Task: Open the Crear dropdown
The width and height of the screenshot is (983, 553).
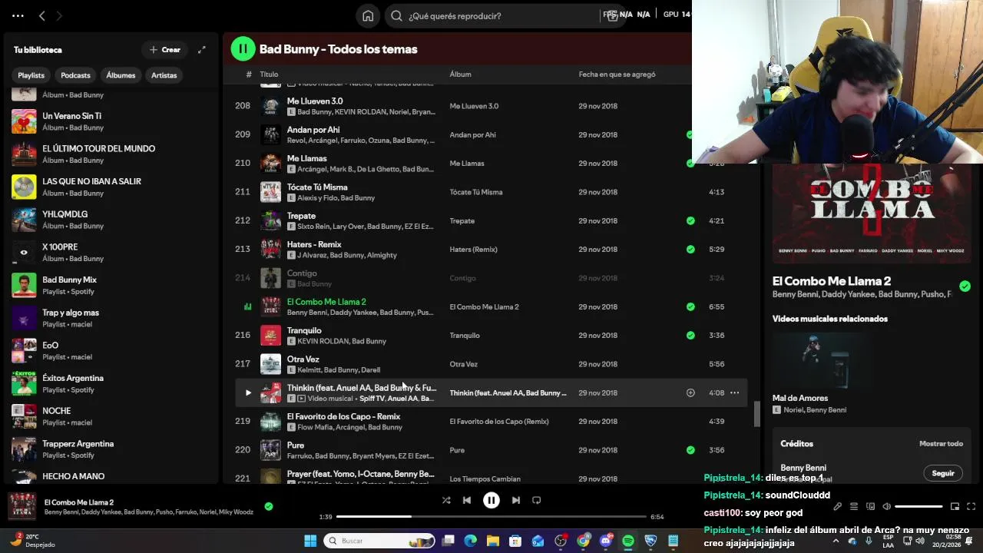Action: (165, 50)
